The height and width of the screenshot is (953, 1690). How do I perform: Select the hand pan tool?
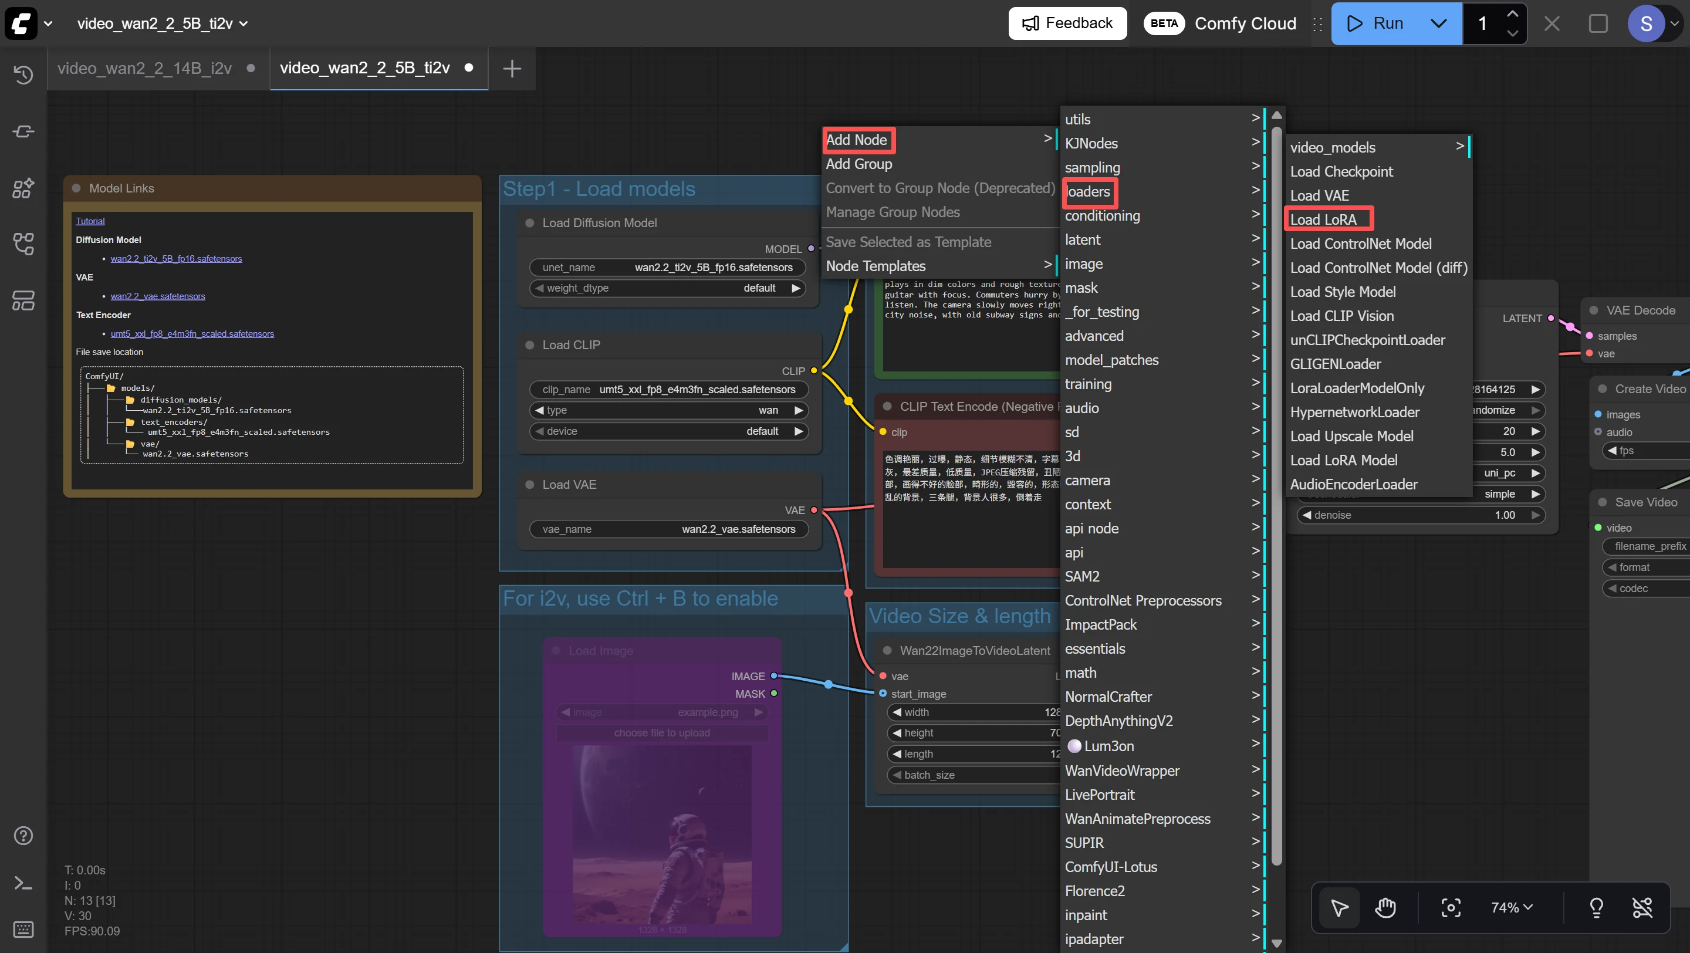(x=1385, y=908)
